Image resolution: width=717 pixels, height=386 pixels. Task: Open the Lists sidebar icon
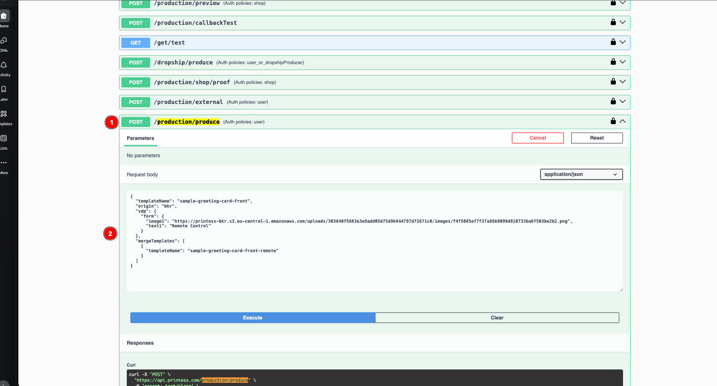(x=4, y=138)
